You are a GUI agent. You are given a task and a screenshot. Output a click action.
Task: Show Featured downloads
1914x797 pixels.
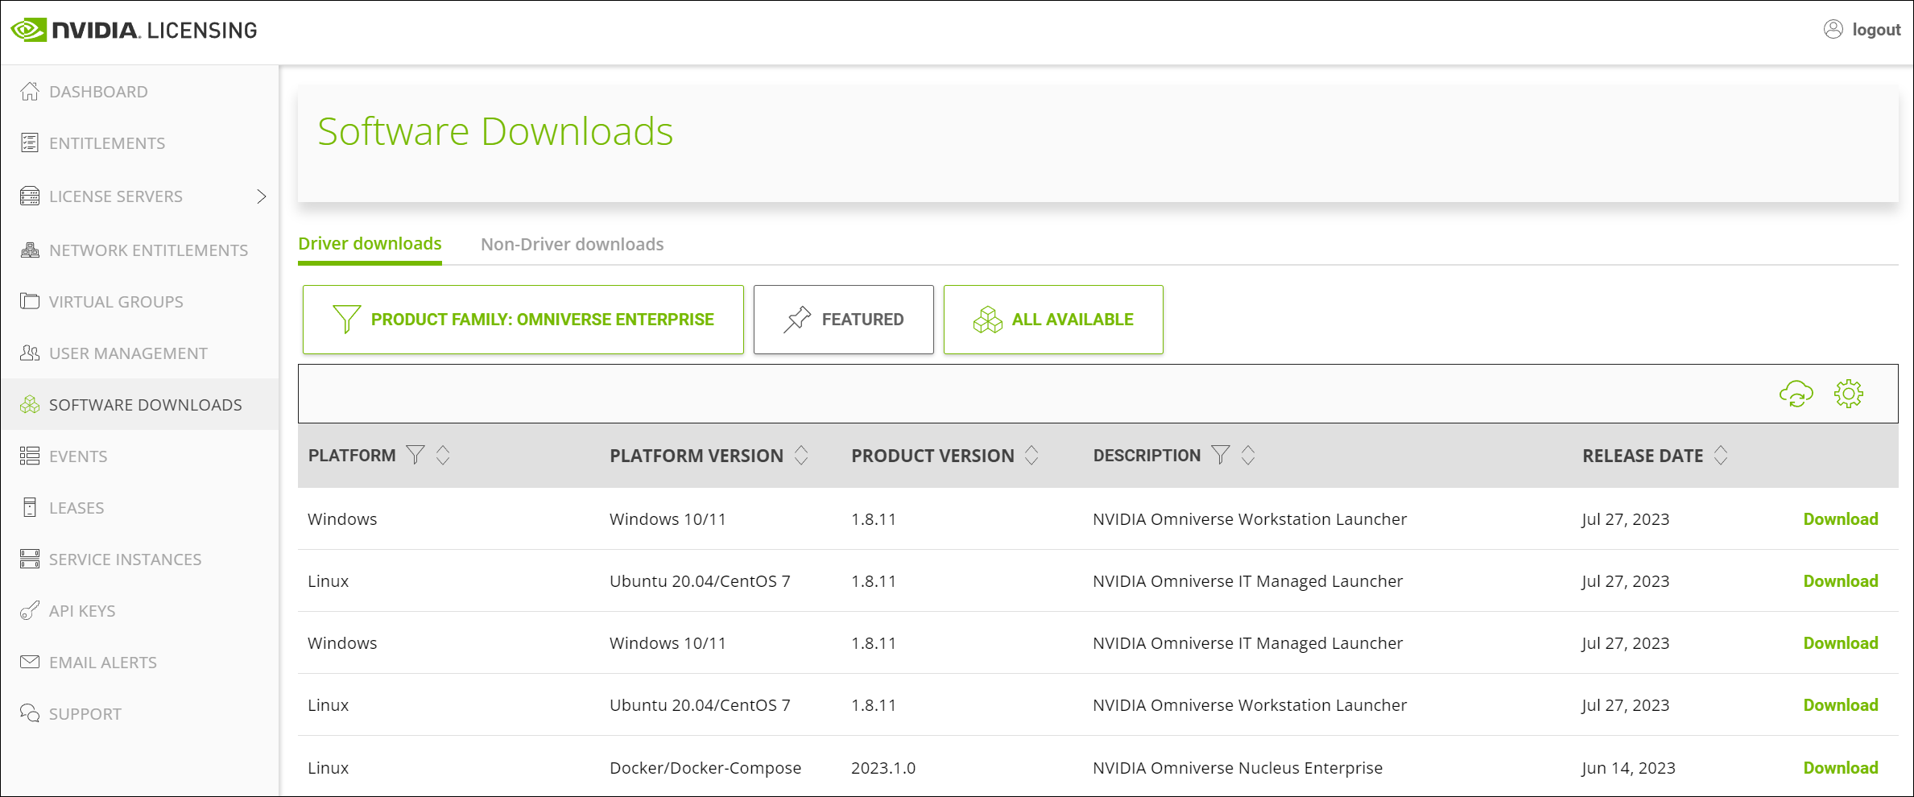843,319
